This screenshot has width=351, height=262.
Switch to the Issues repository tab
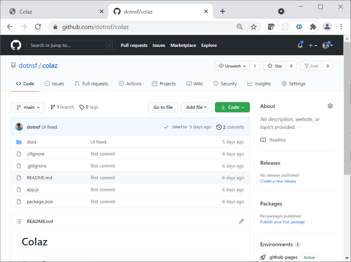point(54,84)
